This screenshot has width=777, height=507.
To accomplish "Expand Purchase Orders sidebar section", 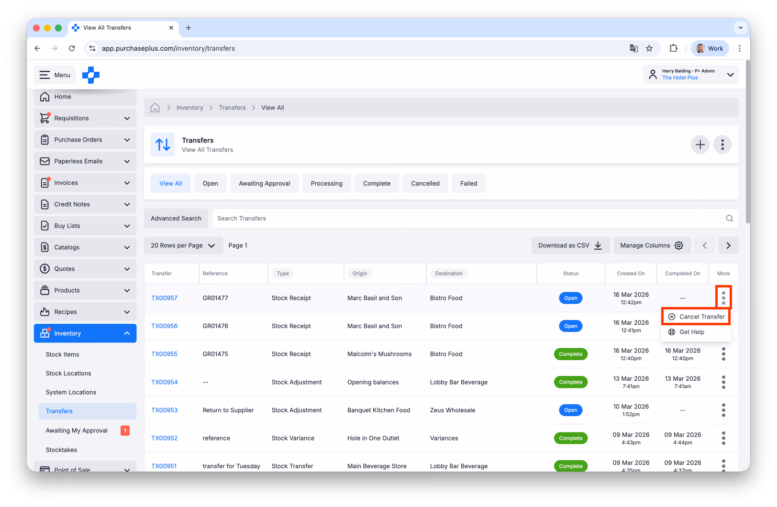I will click(85, 140).
